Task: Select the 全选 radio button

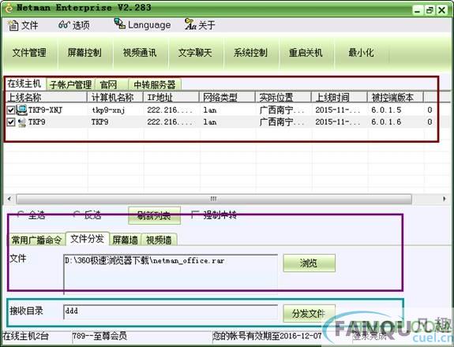Action: [x=21, y=215]
